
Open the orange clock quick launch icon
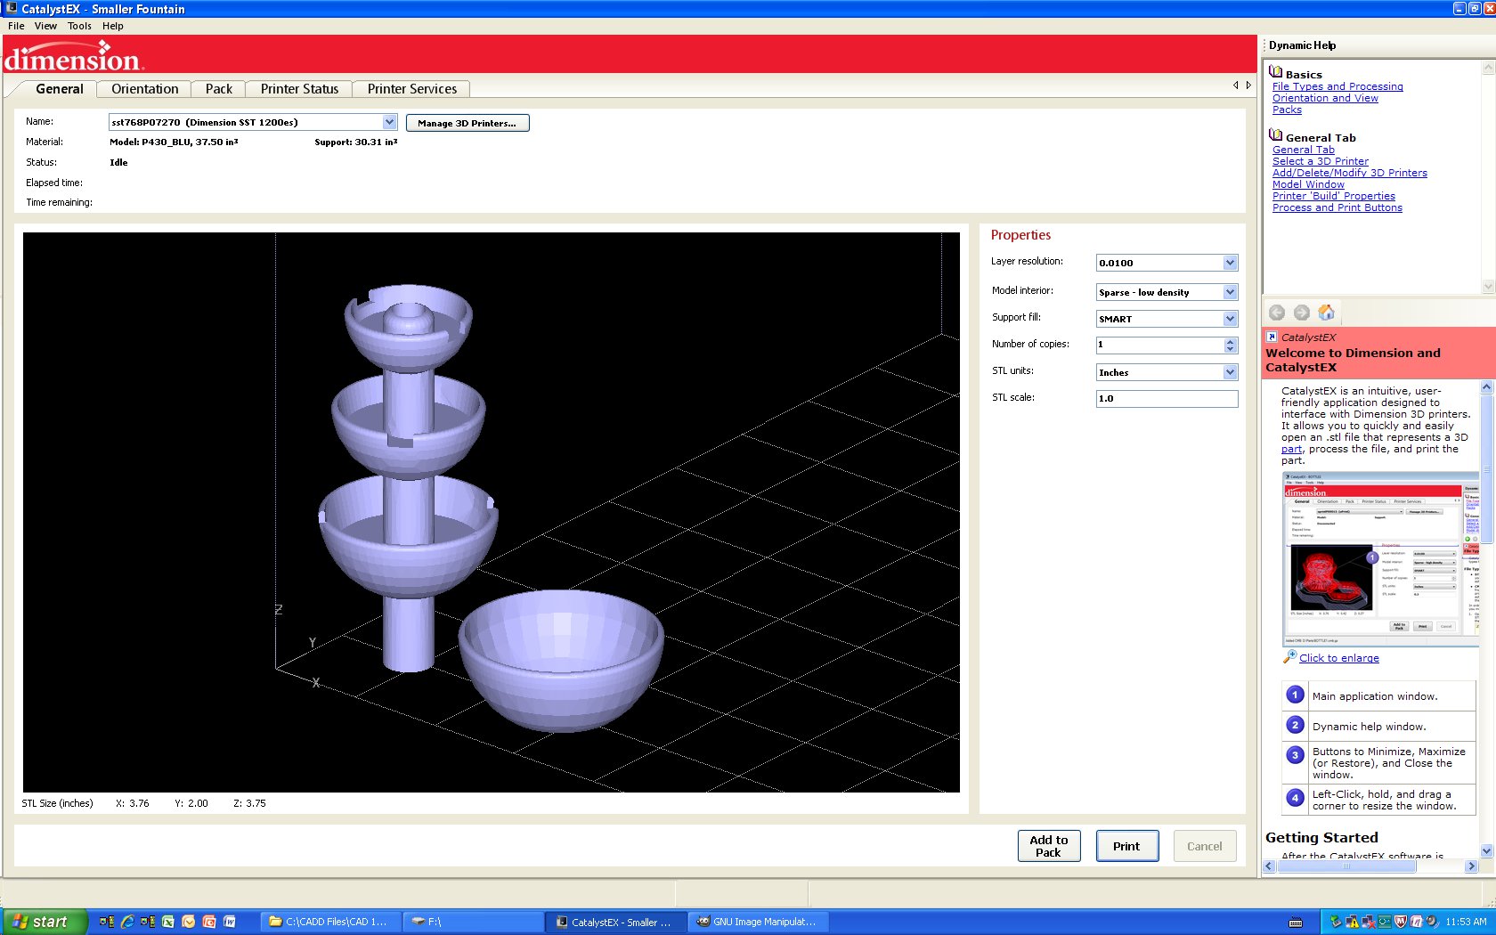click(x=188, y=922)
